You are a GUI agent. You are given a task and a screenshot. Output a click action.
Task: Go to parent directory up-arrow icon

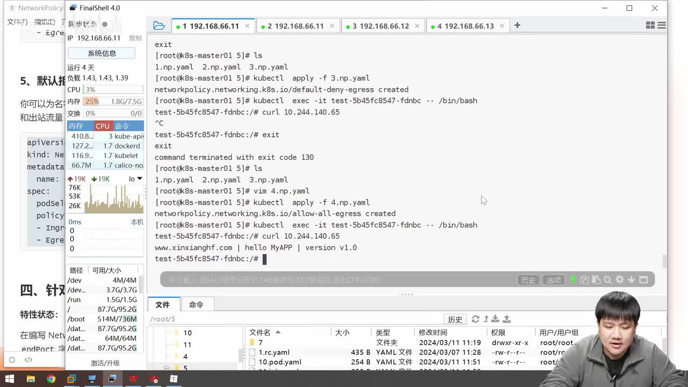486,319
